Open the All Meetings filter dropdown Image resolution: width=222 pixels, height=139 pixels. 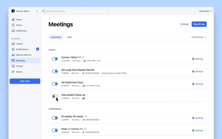coord(199,37)
